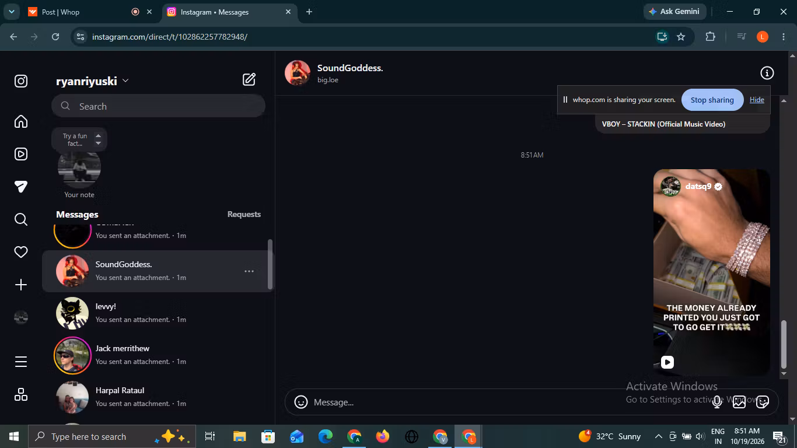
Task: Open Messages paper plane icon
Action: point(21,187)
